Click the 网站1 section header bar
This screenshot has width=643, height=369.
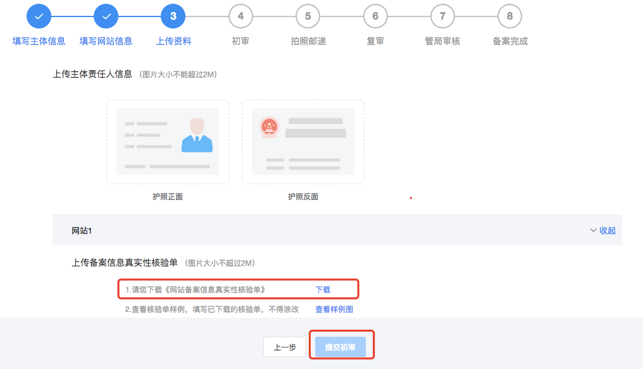pos(316,230)
